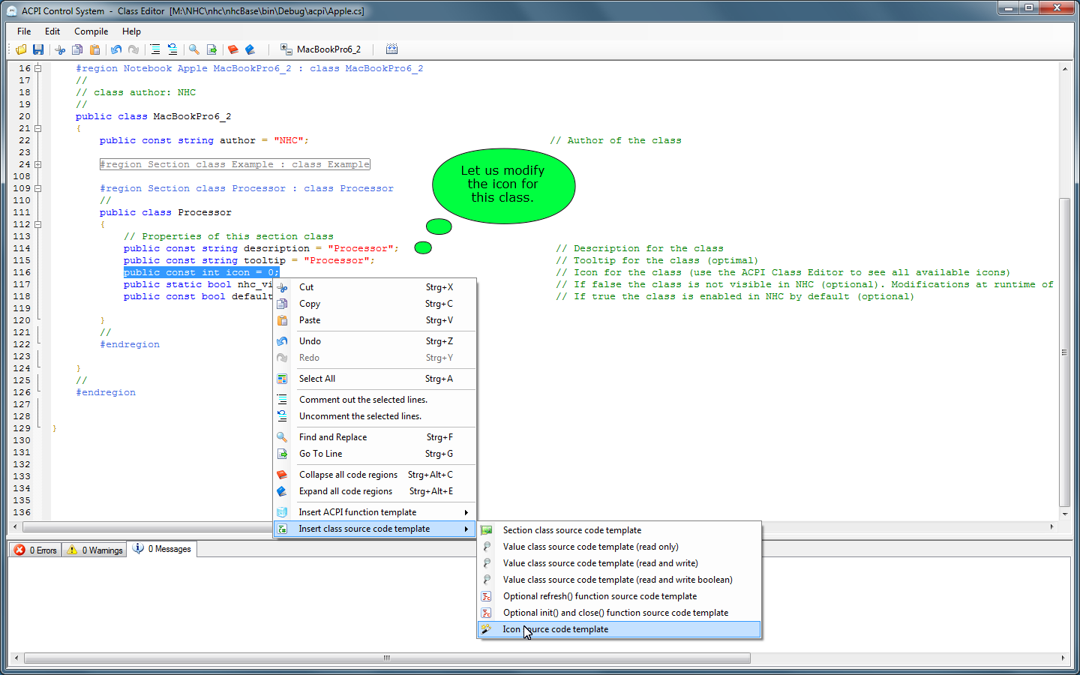Click the Paste clipboard toolbar icon

coord(95,49)
